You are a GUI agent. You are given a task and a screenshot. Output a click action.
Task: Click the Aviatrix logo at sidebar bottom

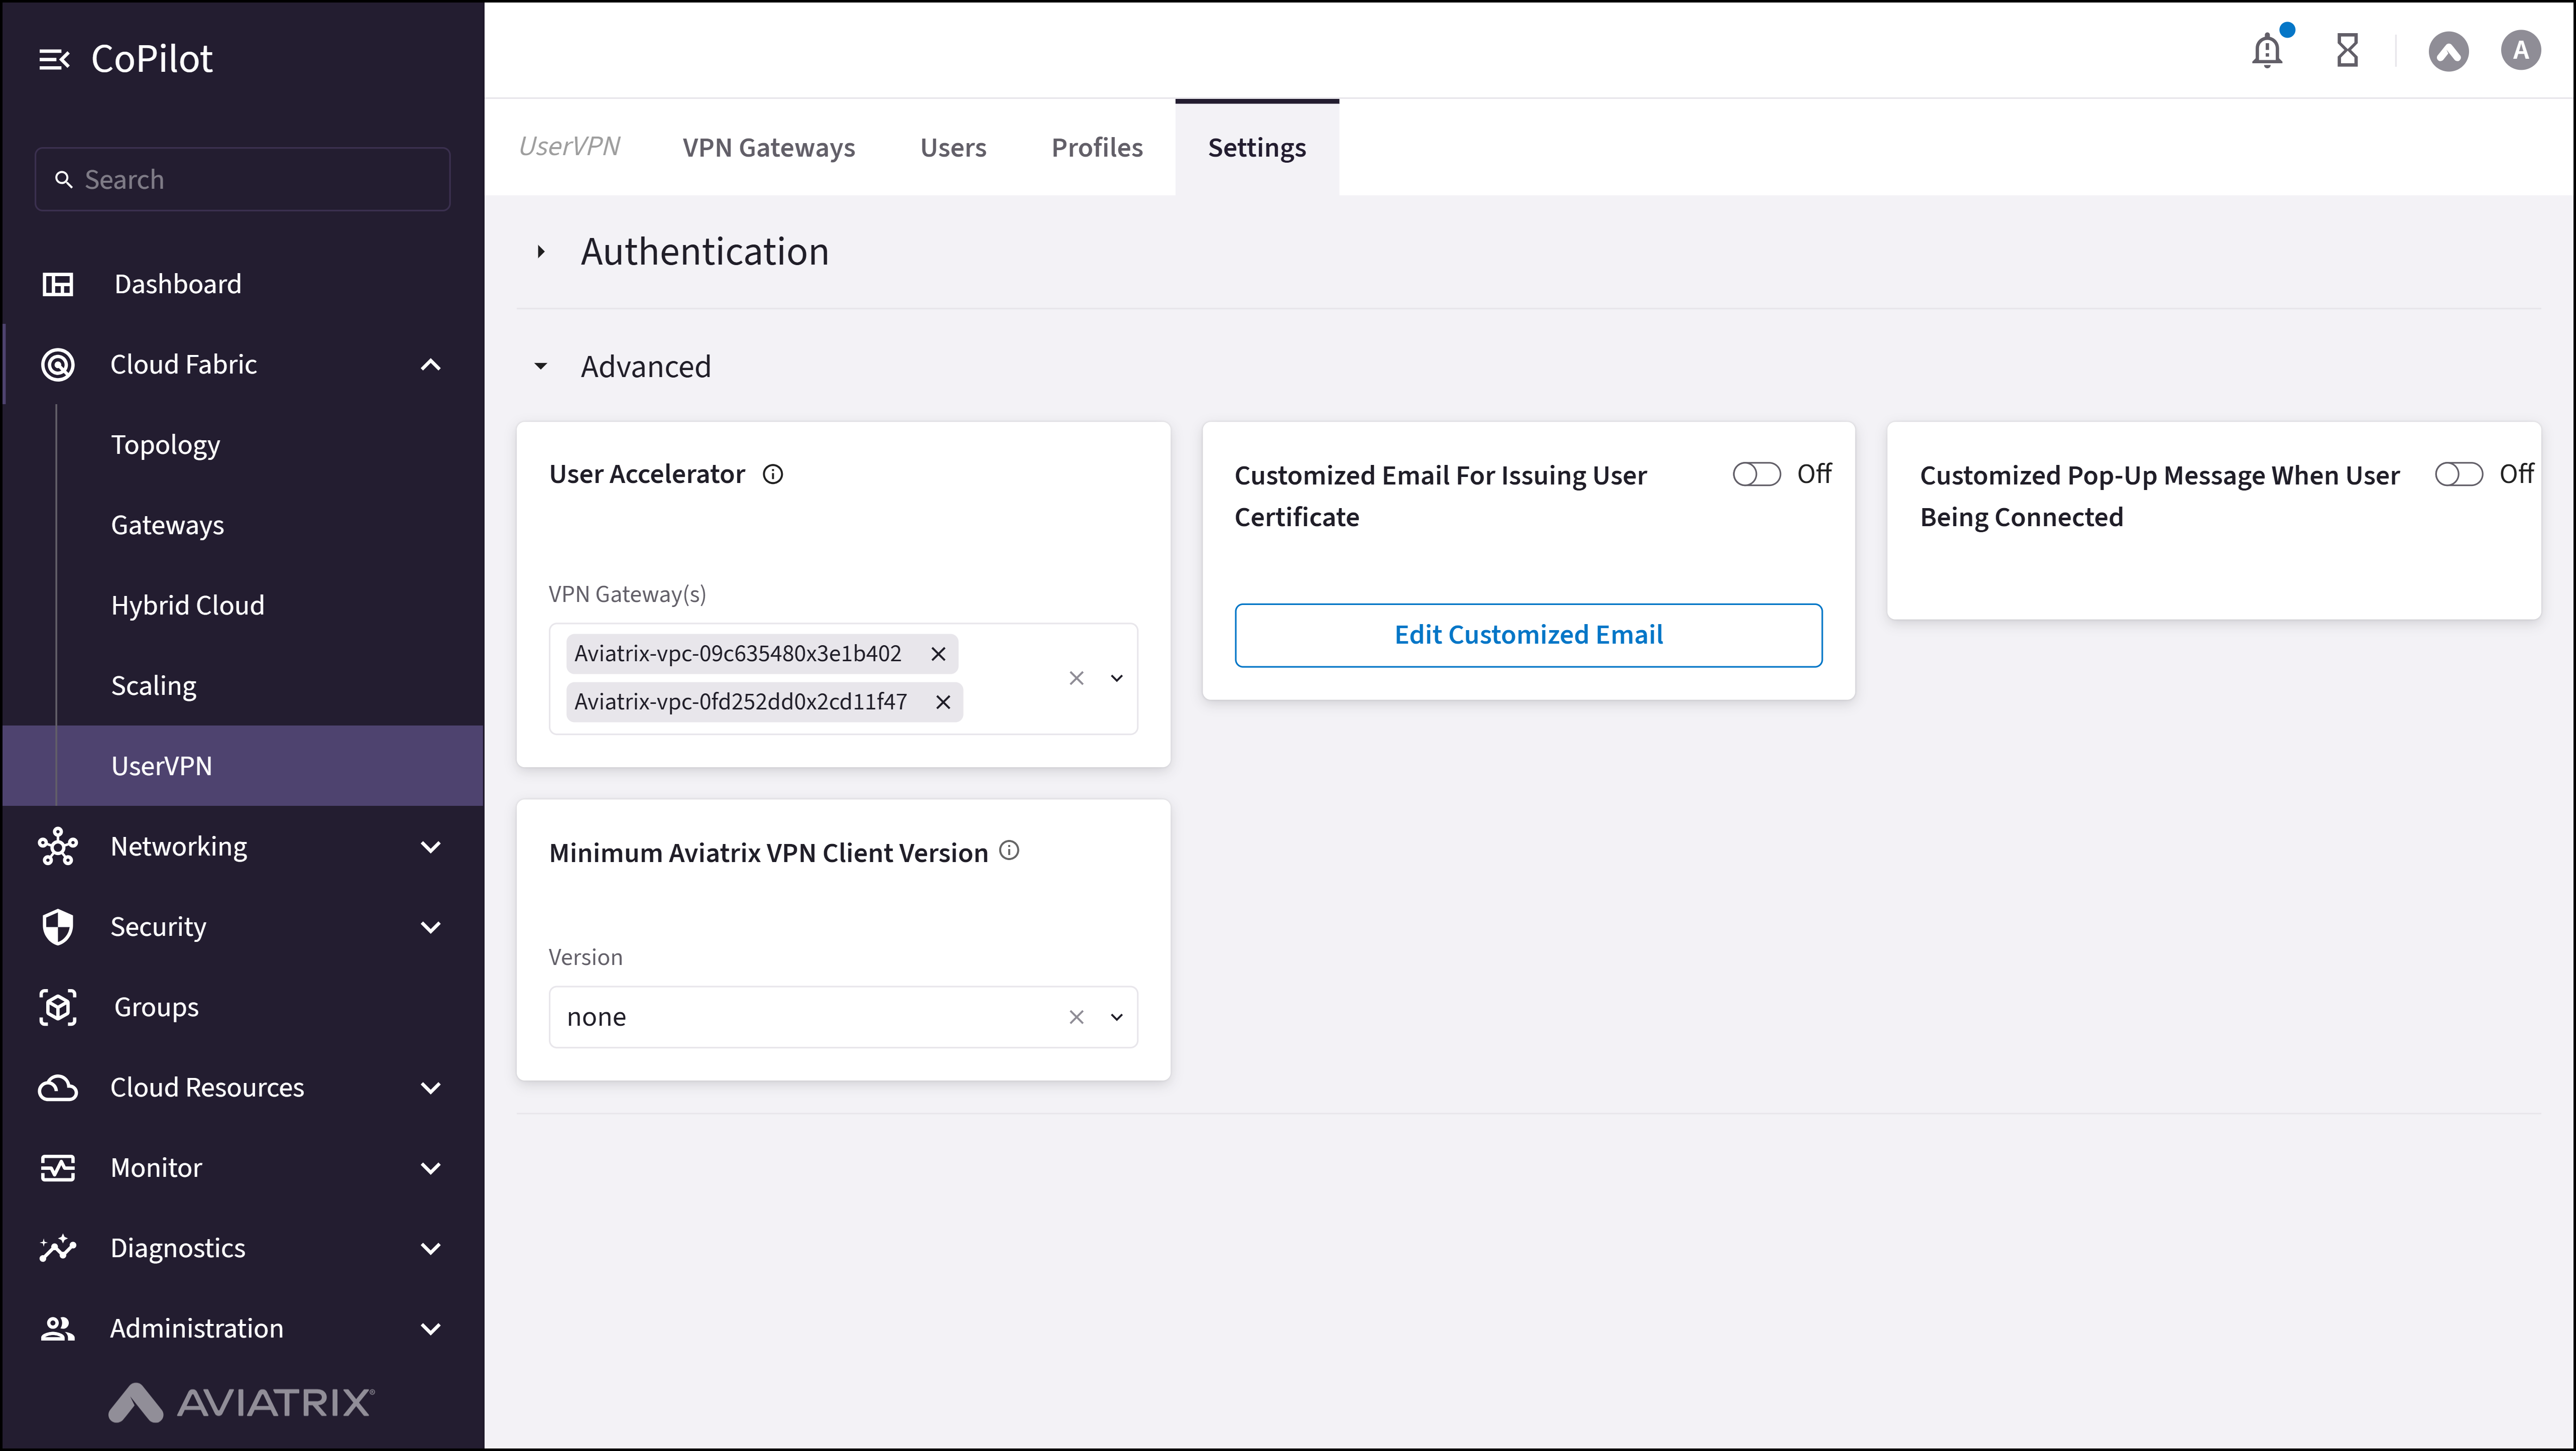click(240, 1402)
